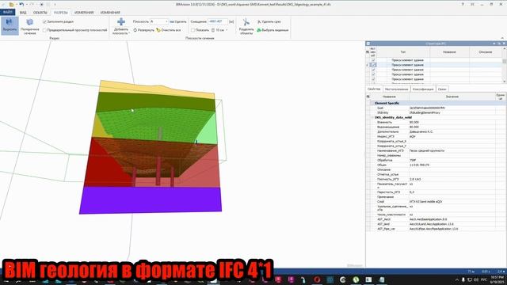507x285 pixels.
Task: Click the Удалить plane button
Action: click(178, 21)
